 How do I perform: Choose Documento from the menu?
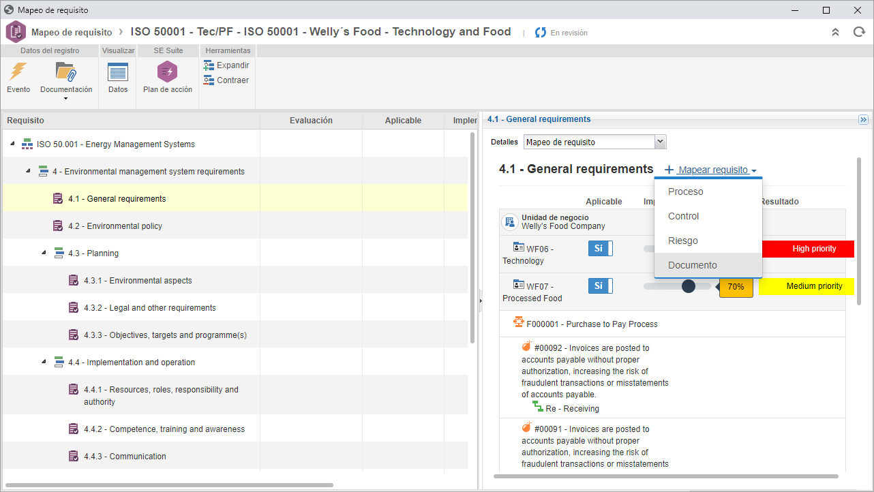[x=708, y=265]
